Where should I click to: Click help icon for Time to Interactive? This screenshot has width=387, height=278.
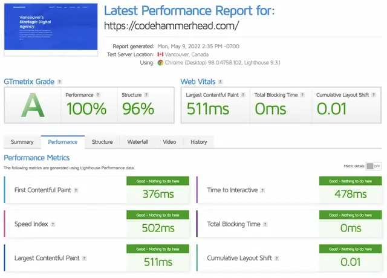(x=263, y=190)
